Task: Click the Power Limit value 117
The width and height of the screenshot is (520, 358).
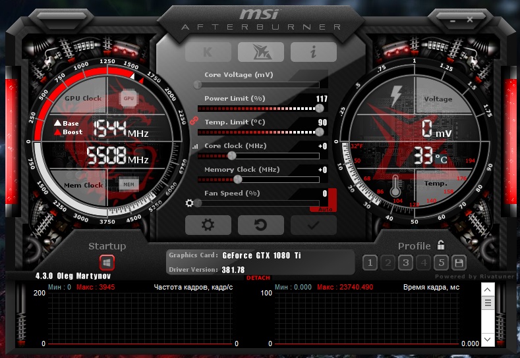Action: [322, 99]
